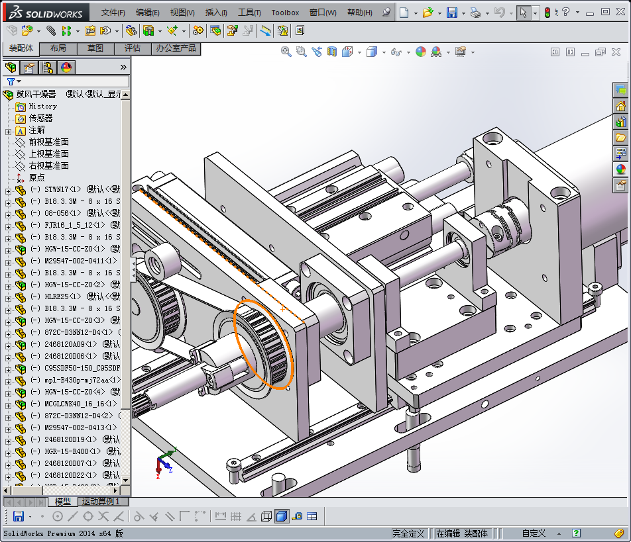631x542 pixels.
Task: Click the Rebuild traffic light icon
Action: click(x=547, y=13)
